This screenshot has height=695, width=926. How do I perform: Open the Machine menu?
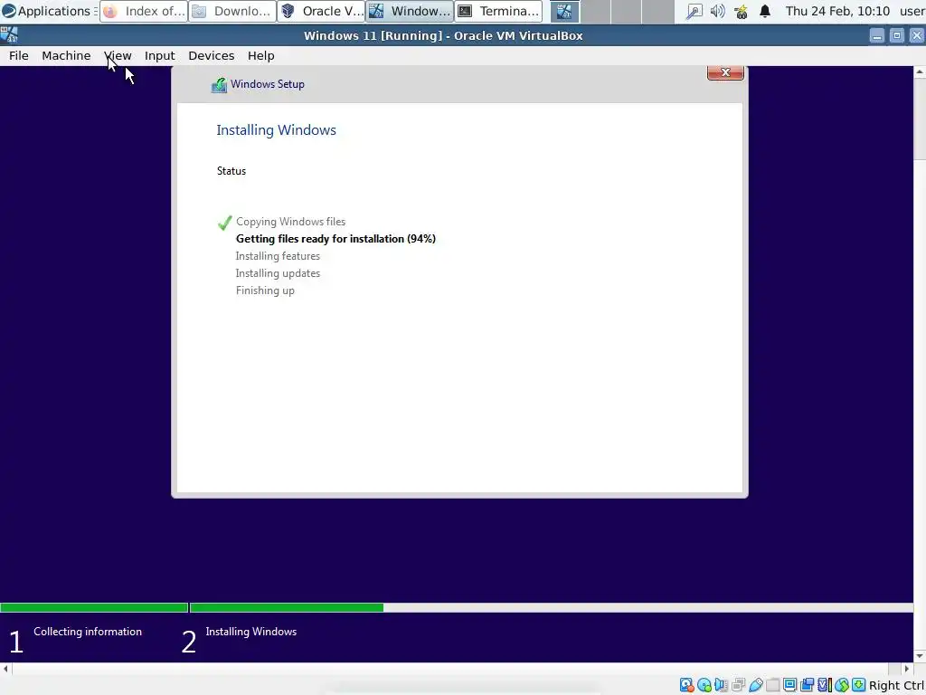(x=66, y=55)
